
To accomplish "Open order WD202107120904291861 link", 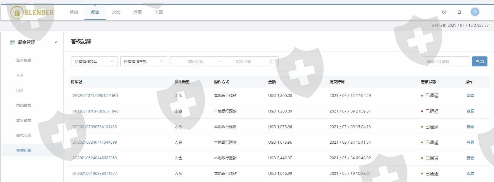I will tap(95, 96).
